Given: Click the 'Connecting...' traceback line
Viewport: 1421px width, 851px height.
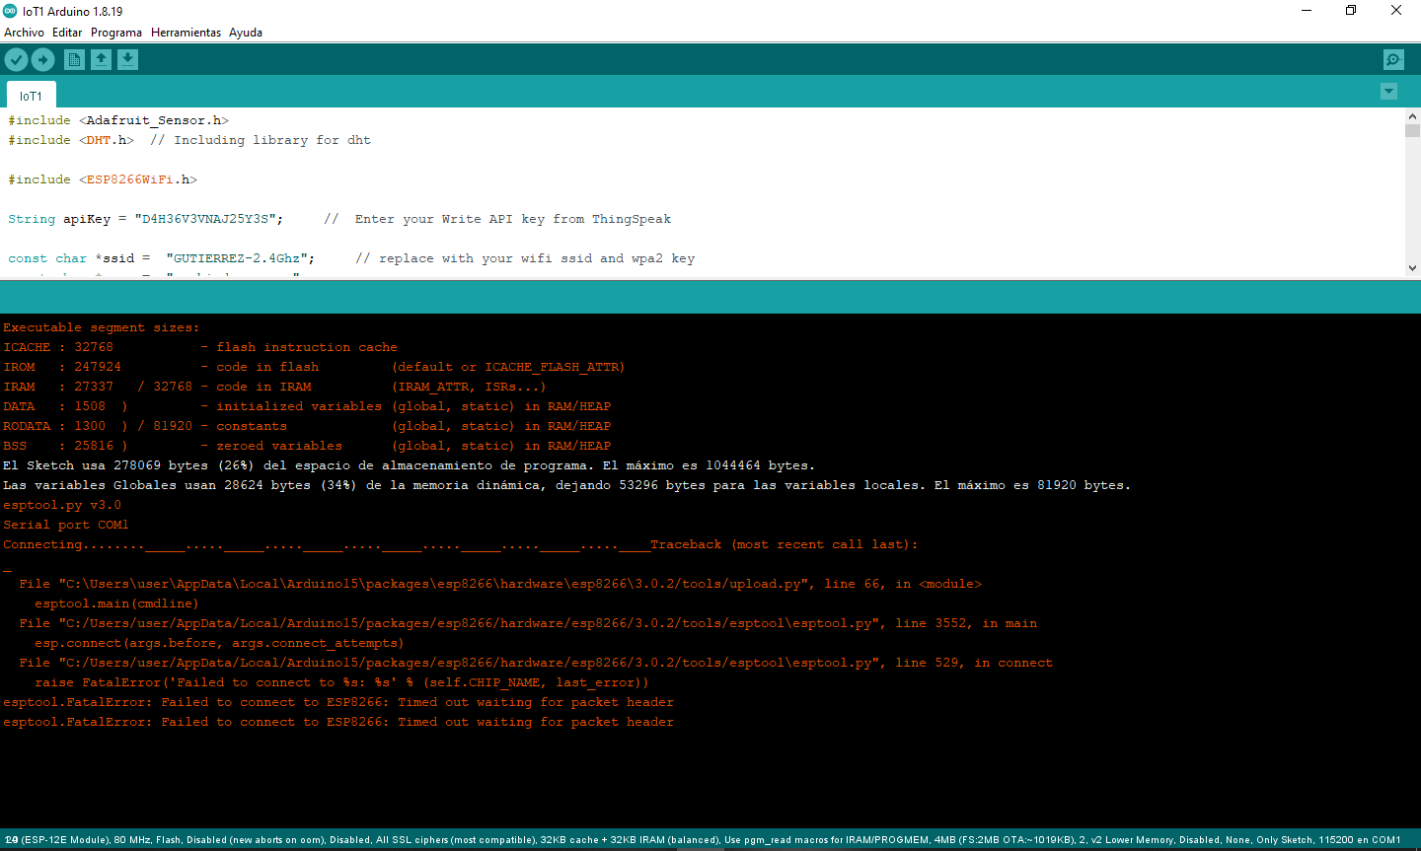Looking at the screenshot, I should coord(461,544).
